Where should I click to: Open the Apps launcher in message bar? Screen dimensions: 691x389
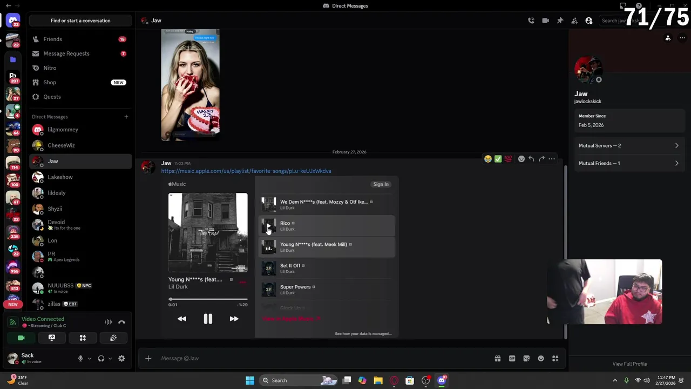(555, 358)
